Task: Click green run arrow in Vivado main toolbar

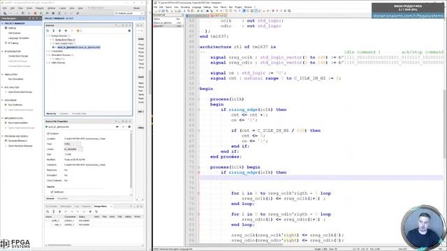Action: [x=41, y=13]
